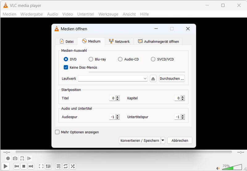The width and height of the screenshot is (247, 171).
Task: Open the Wiedergabe menu
Action: [x=32, y=14]
